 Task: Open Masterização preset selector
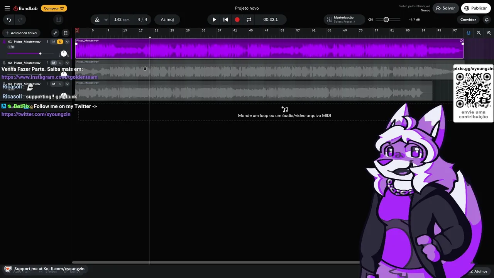click(x=344, y=20)
